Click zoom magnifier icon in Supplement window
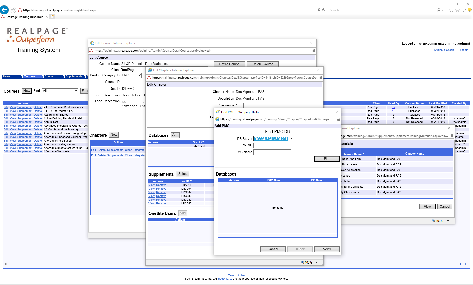 (x=433, y=221)
